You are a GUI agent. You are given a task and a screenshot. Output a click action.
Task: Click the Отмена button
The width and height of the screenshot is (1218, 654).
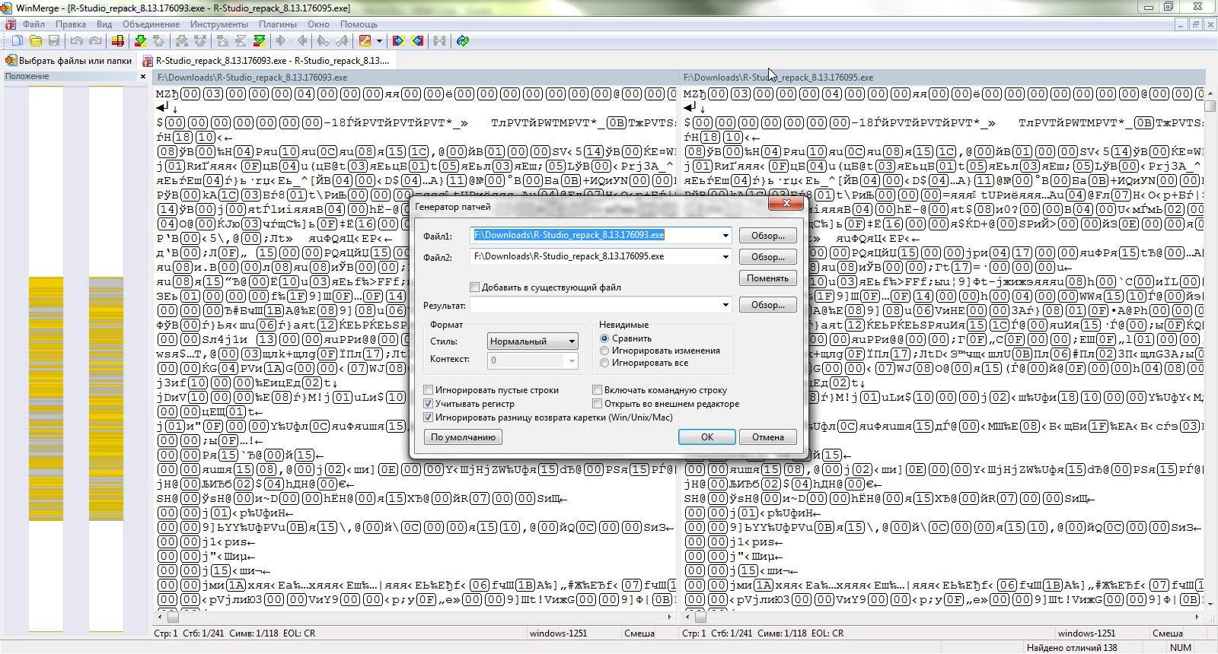point(767,437)
